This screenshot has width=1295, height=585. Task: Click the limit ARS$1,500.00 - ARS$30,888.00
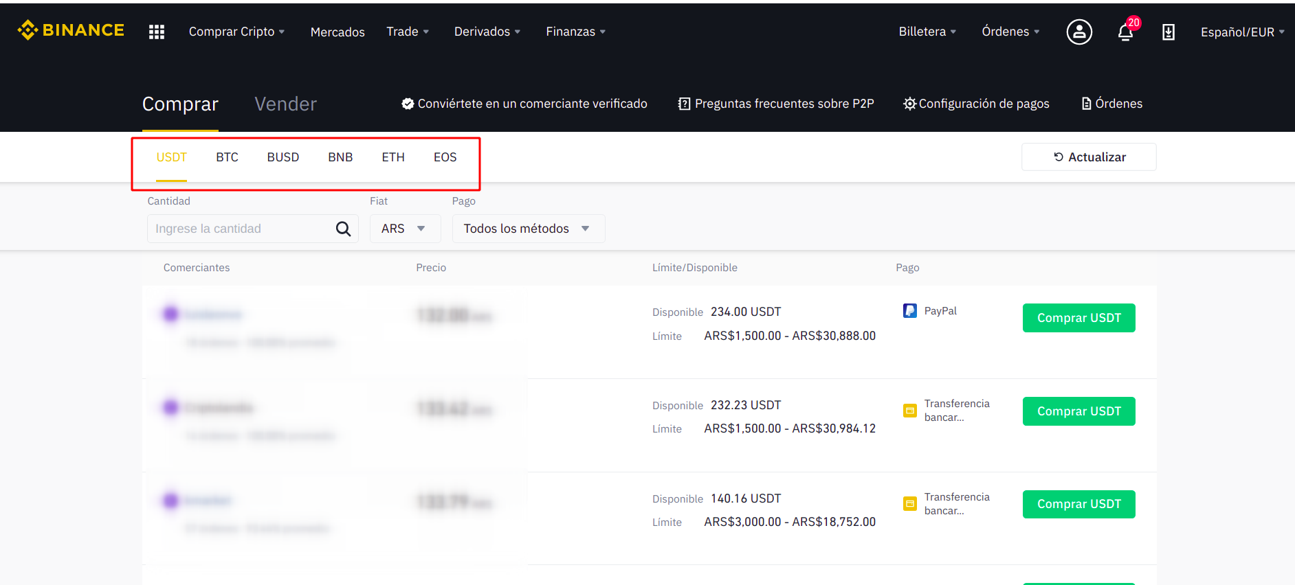coord(790,336)
